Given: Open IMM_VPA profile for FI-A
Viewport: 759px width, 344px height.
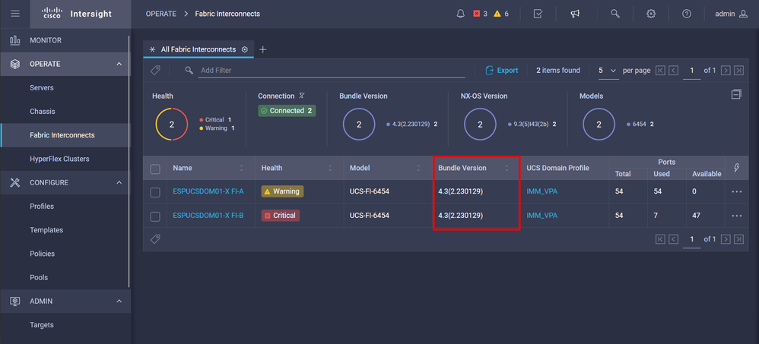Looking at the screenshot, I should [541, 191].
